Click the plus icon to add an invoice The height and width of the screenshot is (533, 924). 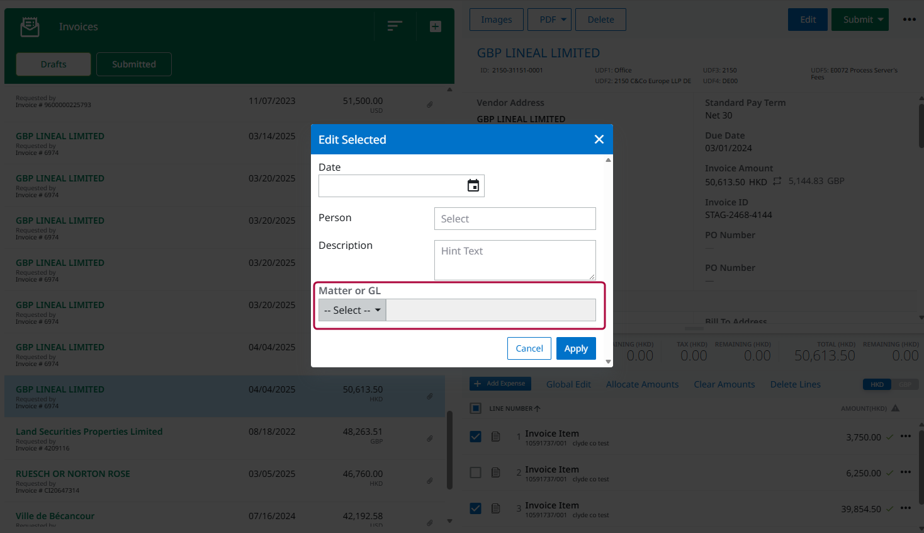pyautogui.click(x=435, y=26)
